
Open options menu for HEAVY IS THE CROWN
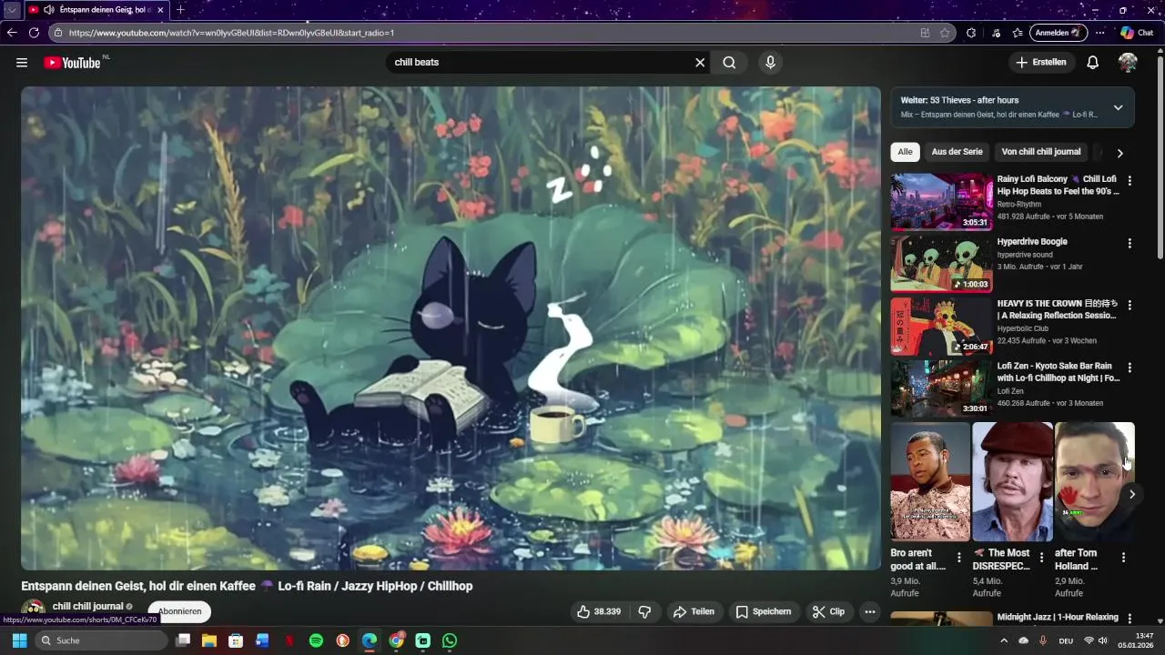(1130, 306)
